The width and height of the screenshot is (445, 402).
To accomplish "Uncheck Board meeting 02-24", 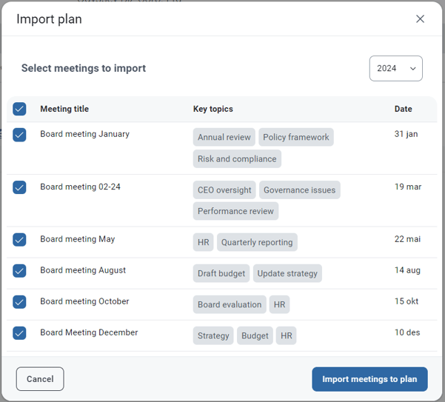I will click(x=19, y=187).
